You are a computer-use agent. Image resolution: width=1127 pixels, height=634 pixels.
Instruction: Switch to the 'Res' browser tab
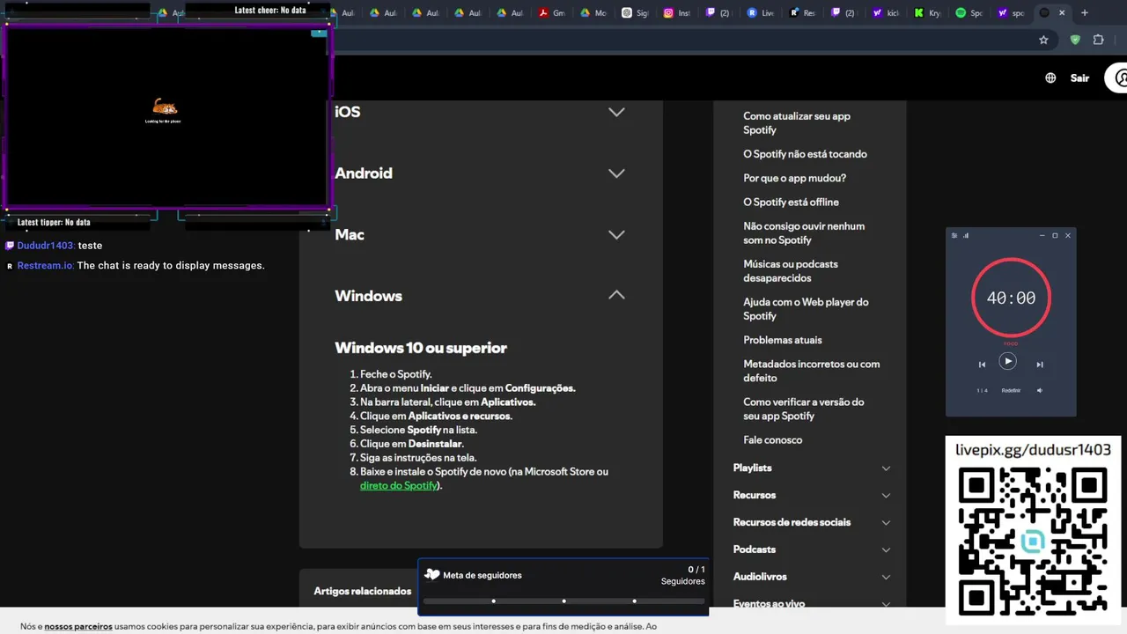(x=802, y=13)
